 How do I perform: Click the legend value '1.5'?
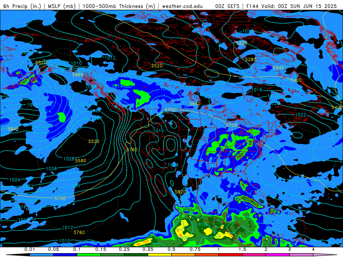pyautogui.click(x=242, y=249)
